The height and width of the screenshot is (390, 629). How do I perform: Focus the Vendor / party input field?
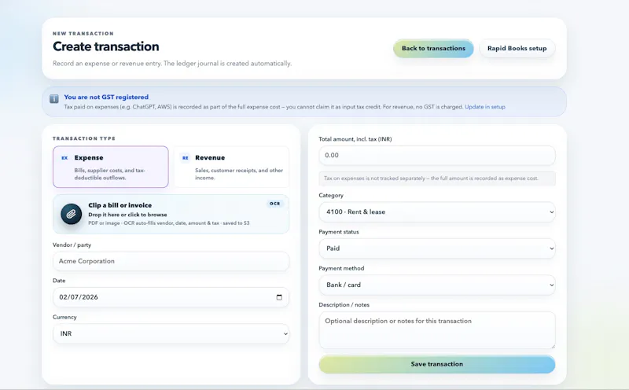pos(171,261)
